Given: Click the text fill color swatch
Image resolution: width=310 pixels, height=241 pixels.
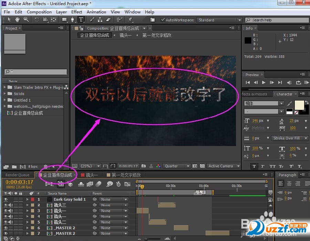Looking at the screenshot, I should (x=299, y=105).
